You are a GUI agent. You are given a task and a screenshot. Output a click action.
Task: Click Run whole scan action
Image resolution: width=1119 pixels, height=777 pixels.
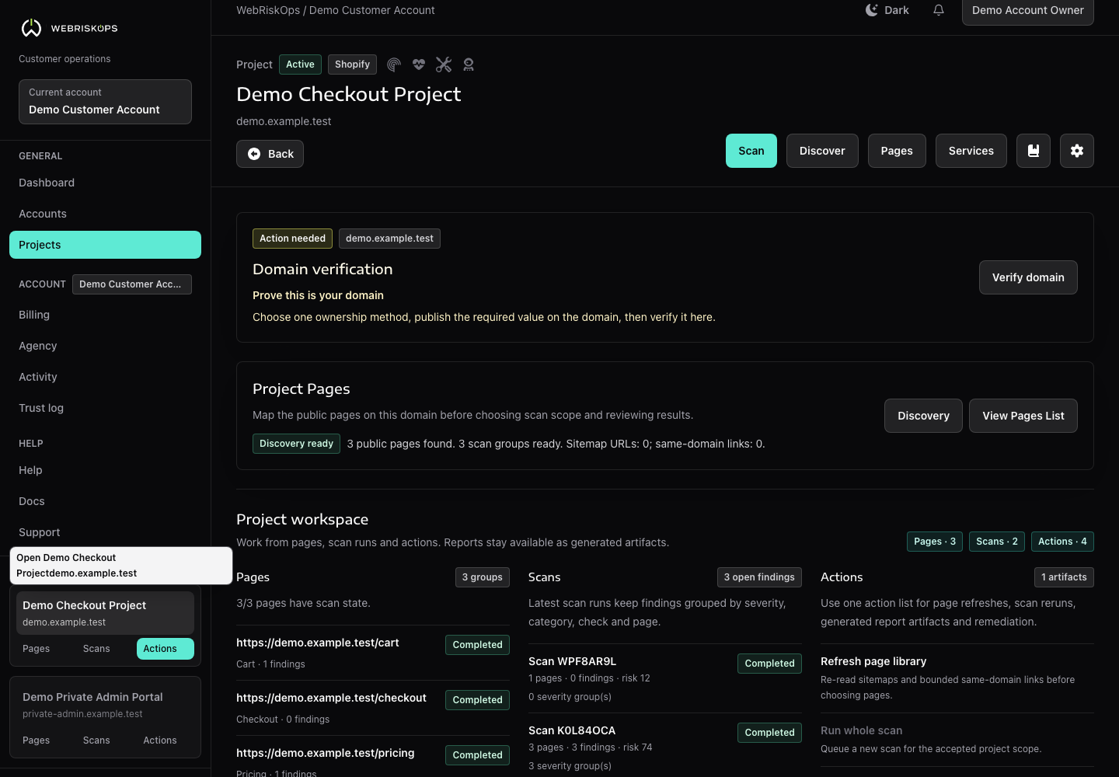click(x=957, y=740)
